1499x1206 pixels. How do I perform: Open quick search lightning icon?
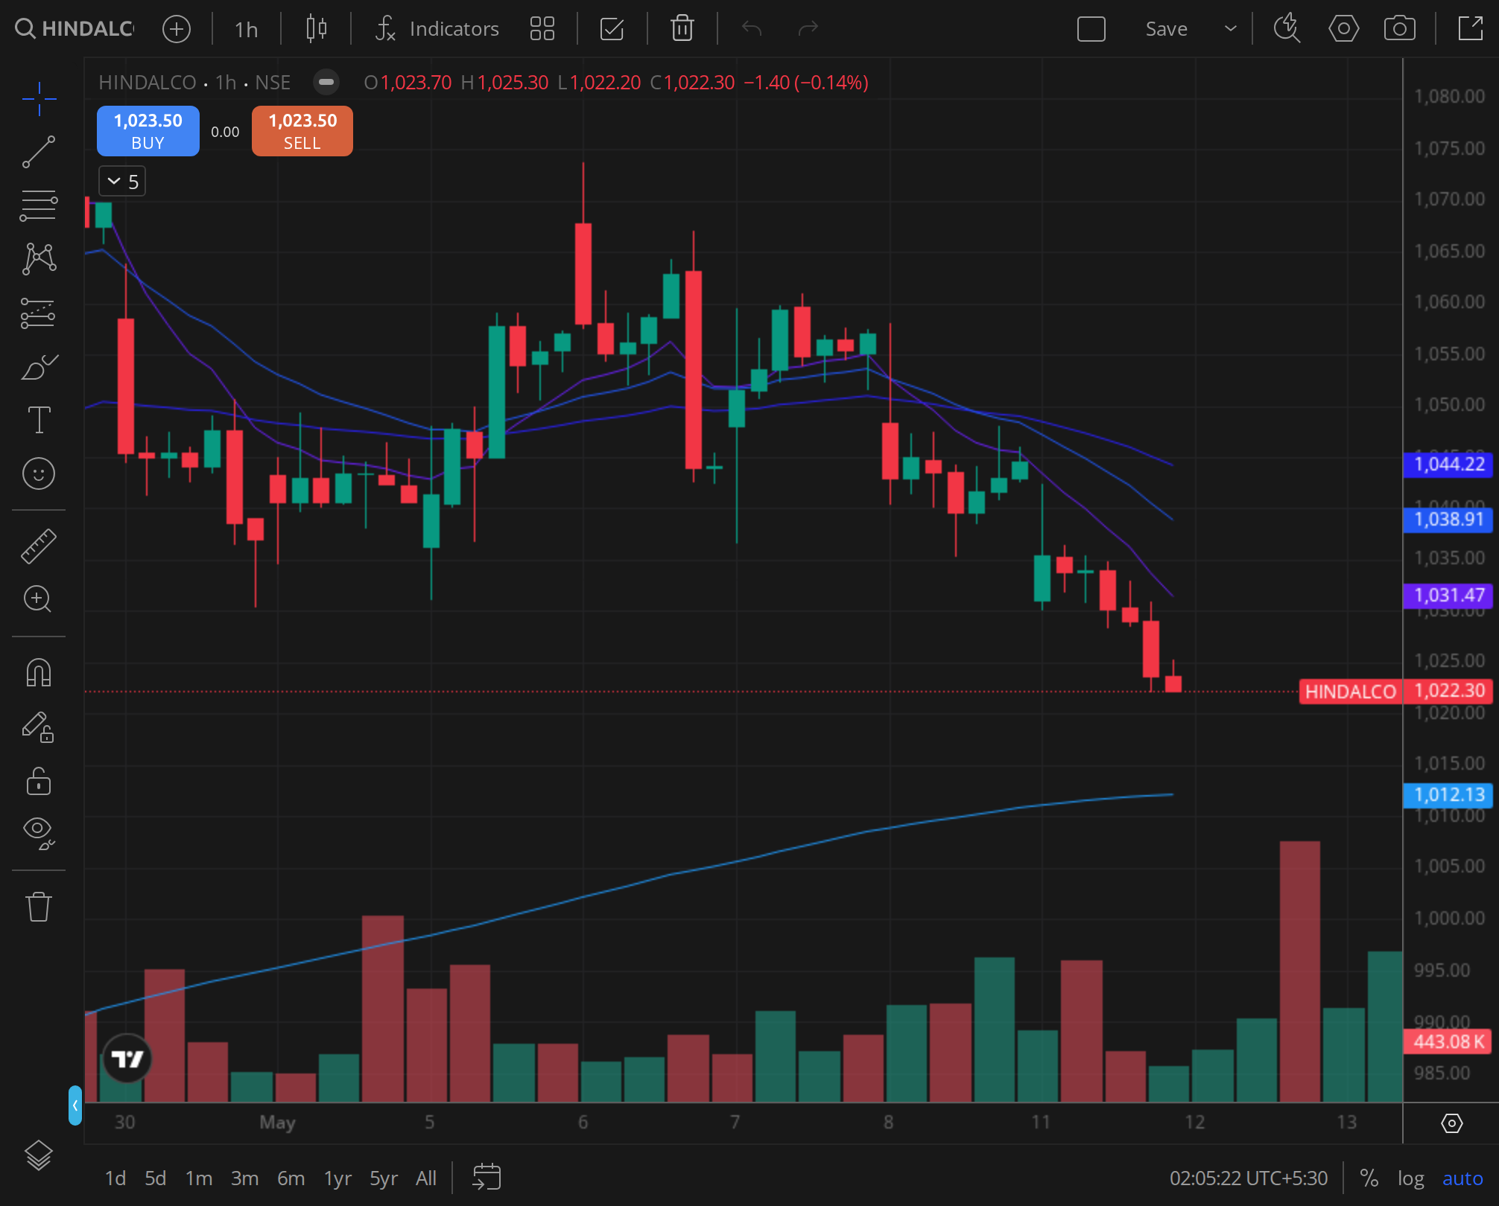1287,29
